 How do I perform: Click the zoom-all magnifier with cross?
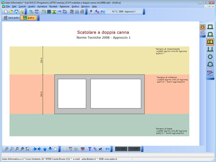click(x=22, y=149)
